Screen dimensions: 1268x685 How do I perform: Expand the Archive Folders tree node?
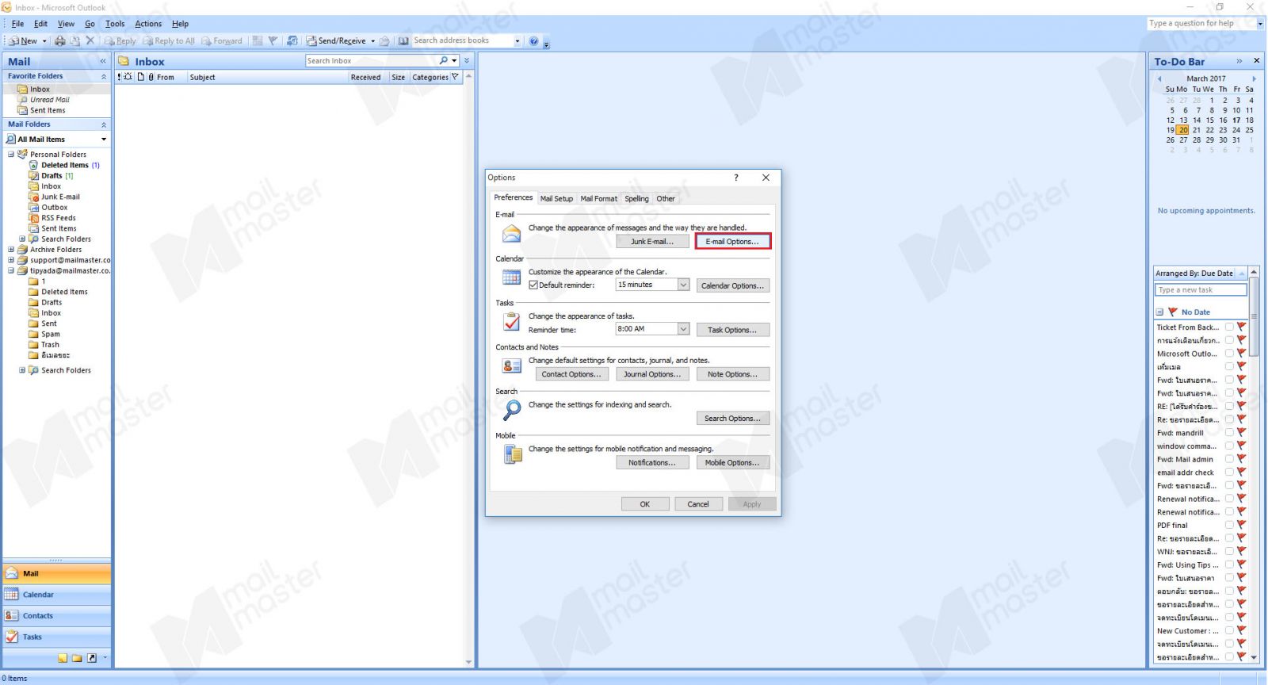11,250
